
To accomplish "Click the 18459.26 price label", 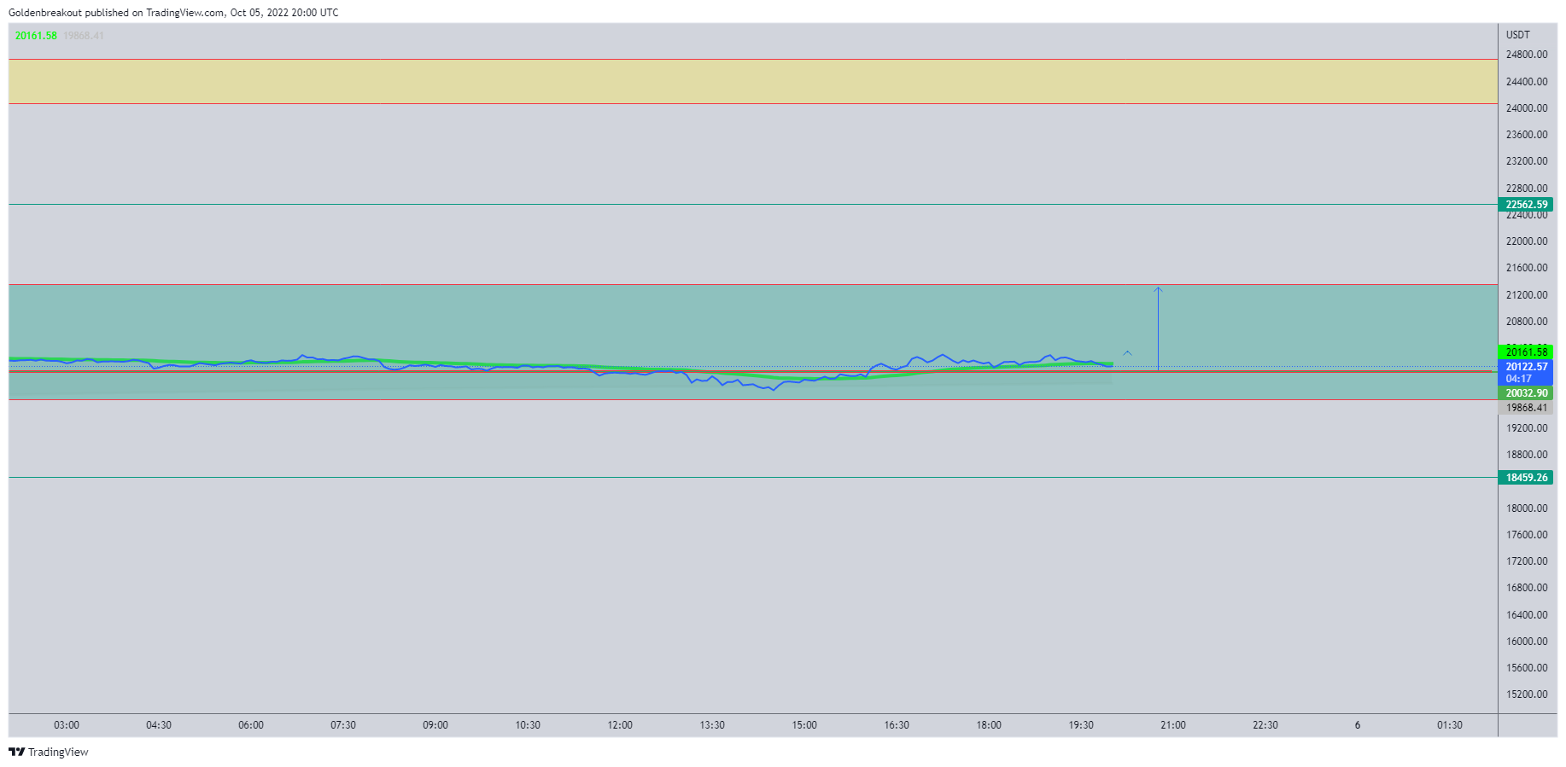I will (x=1526, y=478).
